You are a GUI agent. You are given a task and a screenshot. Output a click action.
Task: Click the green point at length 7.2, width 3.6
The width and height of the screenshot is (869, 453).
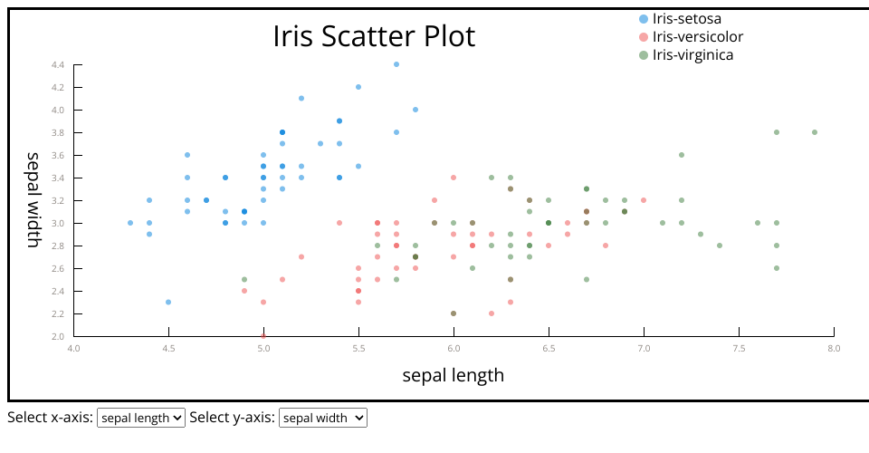click(682, 155)
